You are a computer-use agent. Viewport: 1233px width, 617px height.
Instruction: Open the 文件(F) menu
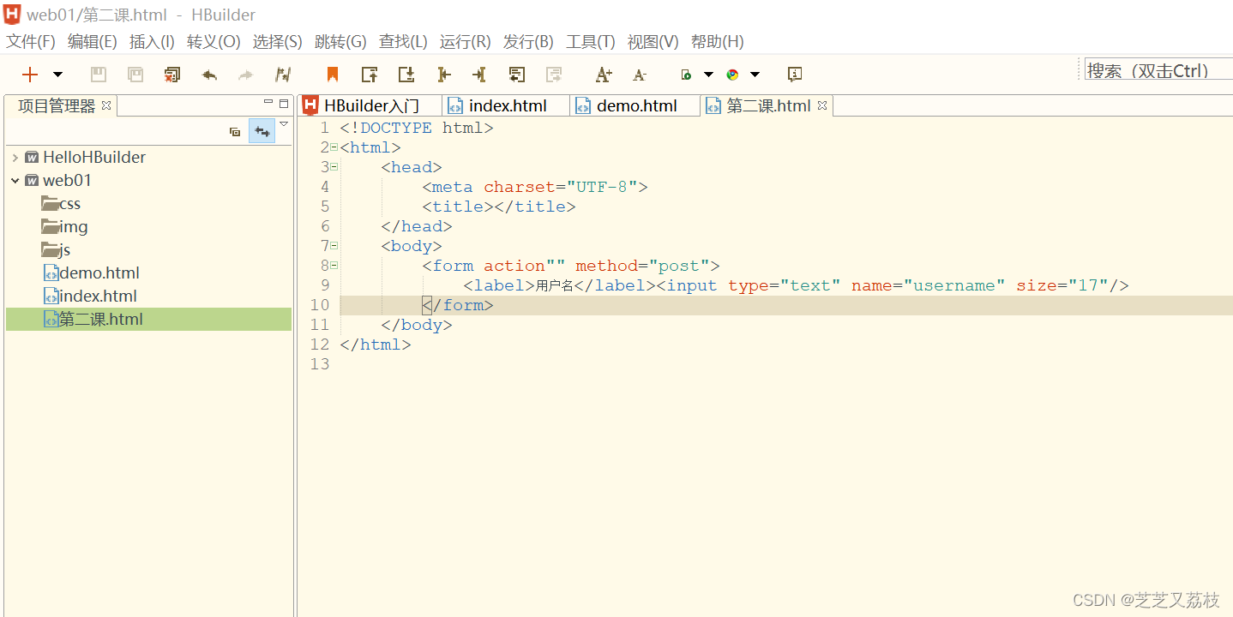(x=31, y=41)
